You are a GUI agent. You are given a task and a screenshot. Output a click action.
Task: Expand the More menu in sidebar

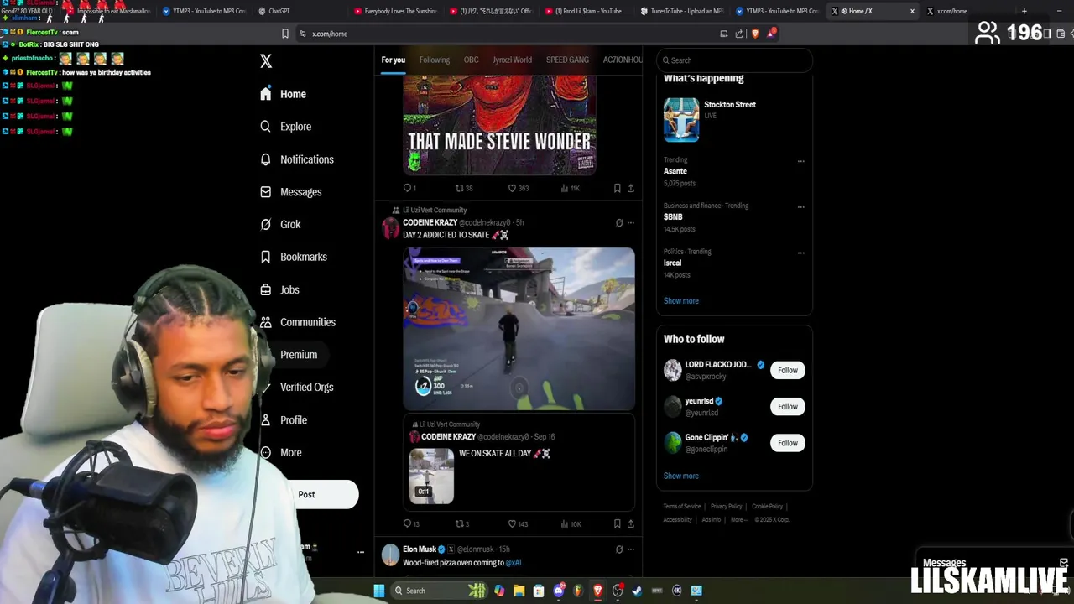[281, 452]
